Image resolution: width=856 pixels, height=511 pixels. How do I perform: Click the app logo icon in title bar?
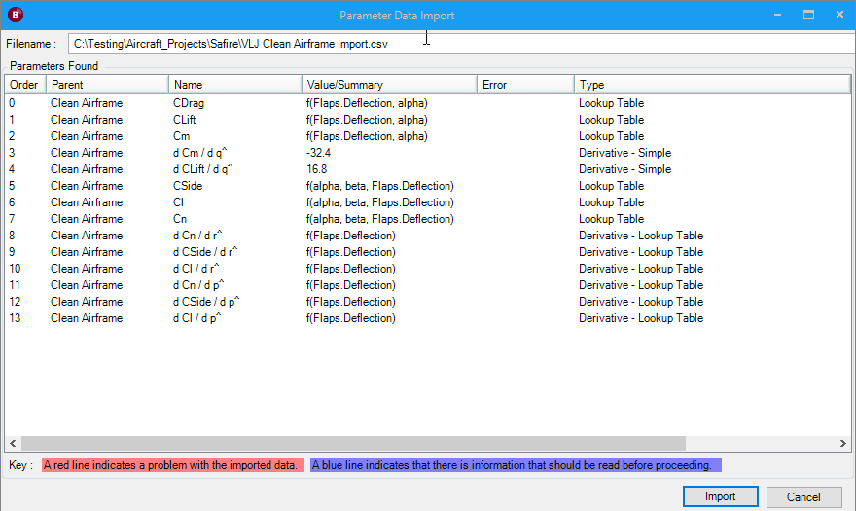16,15
